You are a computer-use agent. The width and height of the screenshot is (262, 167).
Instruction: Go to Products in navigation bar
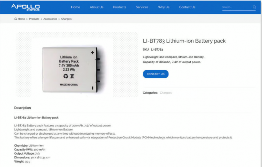coord(120,7)
